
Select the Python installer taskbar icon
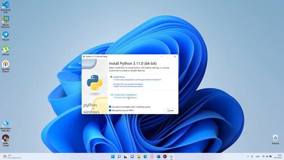tap(171, 156)
